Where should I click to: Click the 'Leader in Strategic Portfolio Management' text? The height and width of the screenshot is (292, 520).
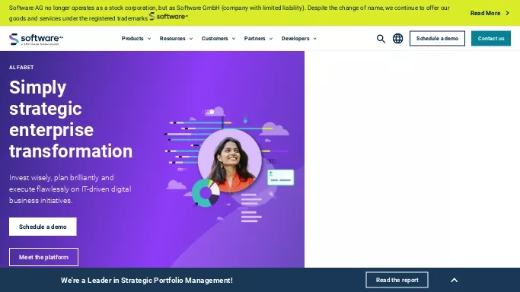(x=147, y=281)
